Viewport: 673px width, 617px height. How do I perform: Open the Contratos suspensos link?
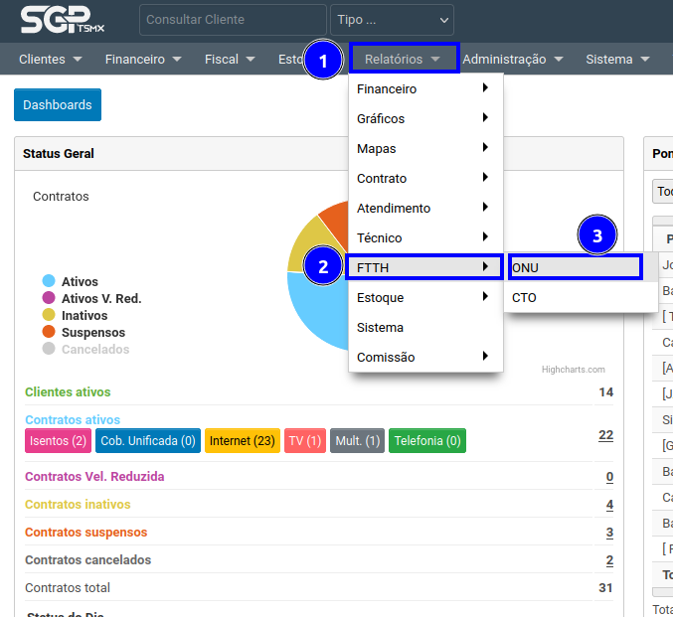[85, 533]
